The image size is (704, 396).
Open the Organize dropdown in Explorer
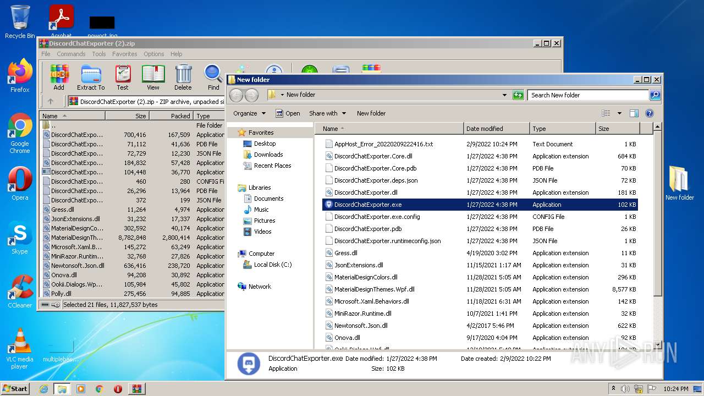[x=249, y=113]
